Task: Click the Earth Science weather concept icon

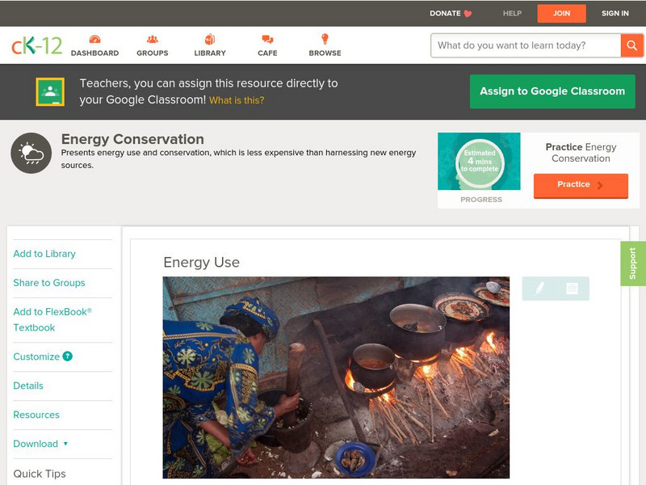Action: [x=31, y=153]
